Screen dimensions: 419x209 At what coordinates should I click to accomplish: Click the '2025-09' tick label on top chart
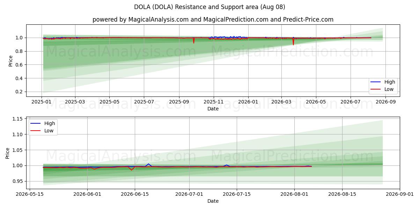tap(179, 102)
